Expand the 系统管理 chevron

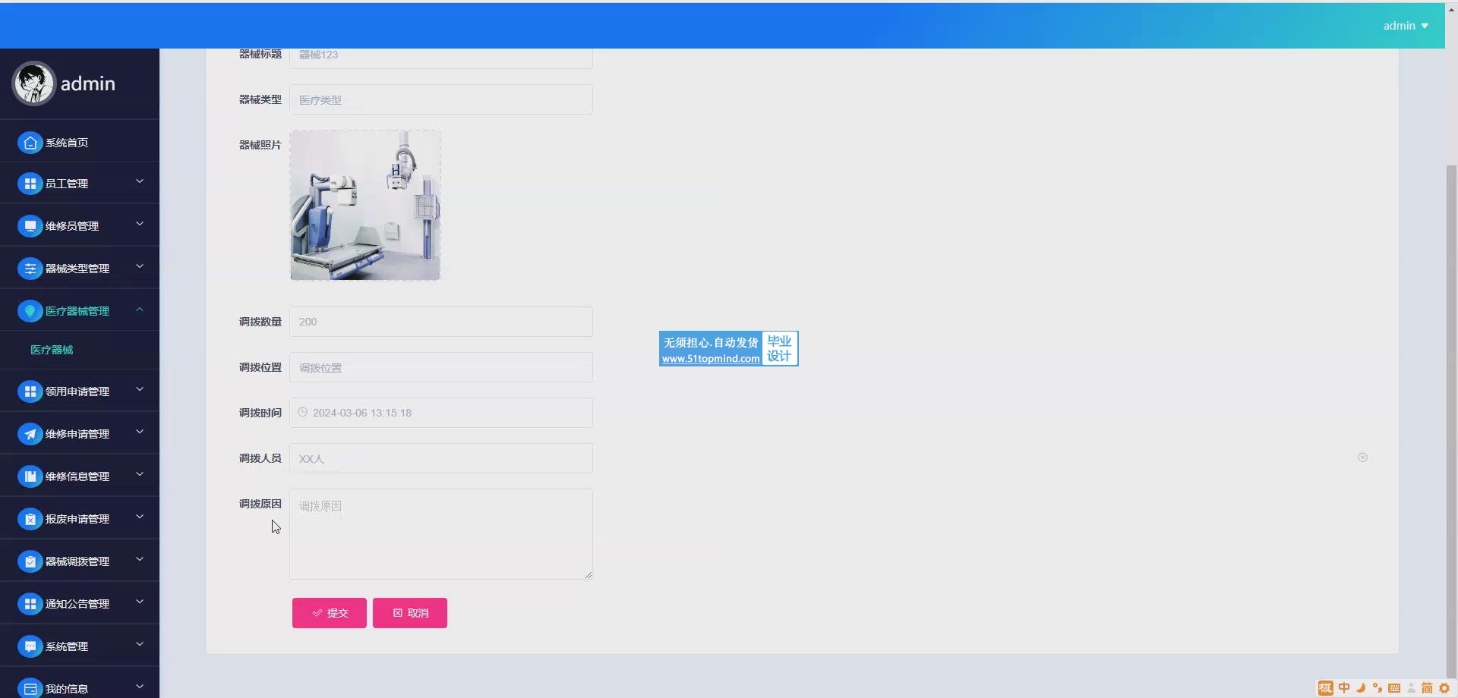coord(140,644)
